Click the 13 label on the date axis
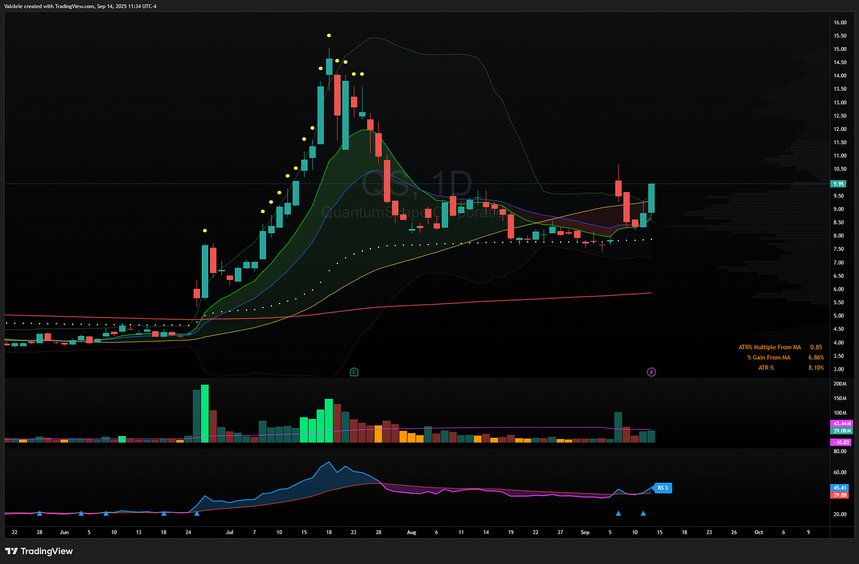Viewport: 859px width, 564px height. (139, 532)
